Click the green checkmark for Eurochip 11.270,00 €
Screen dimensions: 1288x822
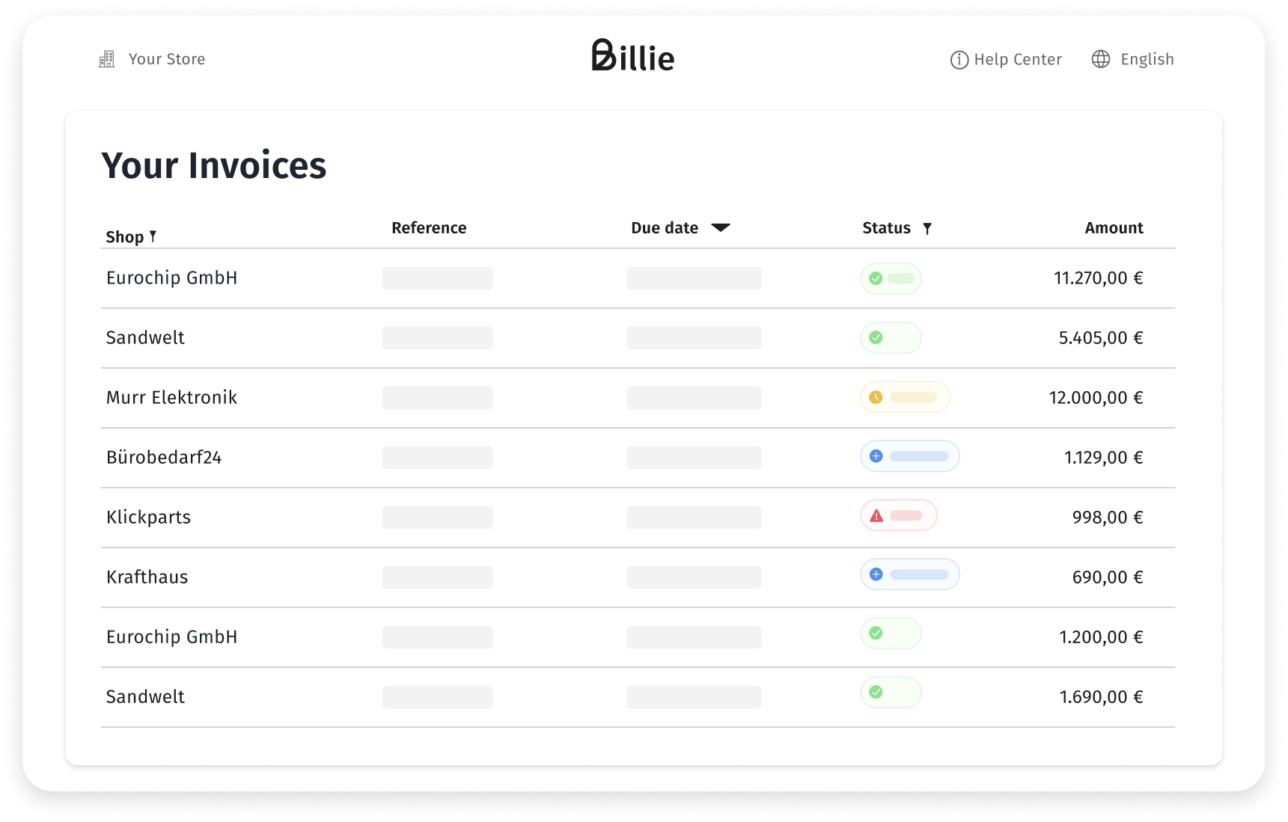(x=876, y=278)
